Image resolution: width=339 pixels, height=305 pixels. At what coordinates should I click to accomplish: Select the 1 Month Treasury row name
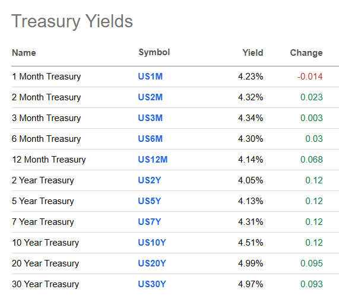click(46, 77)
